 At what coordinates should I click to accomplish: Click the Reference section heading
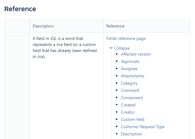(x=20, y=9)
